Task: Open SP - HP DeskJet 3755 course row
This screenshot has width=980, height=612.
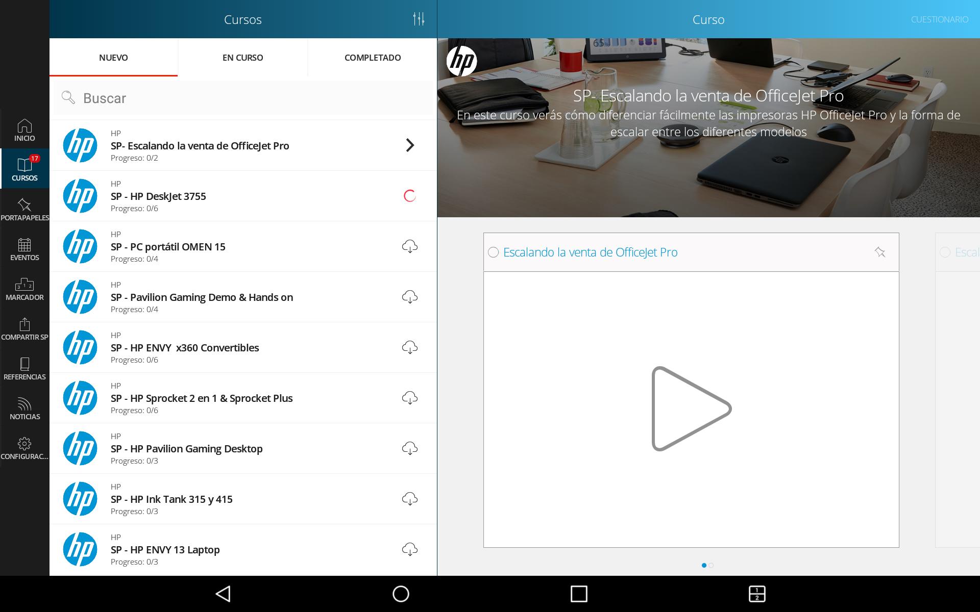Action: pyautogui.click(x=243, y=196)
